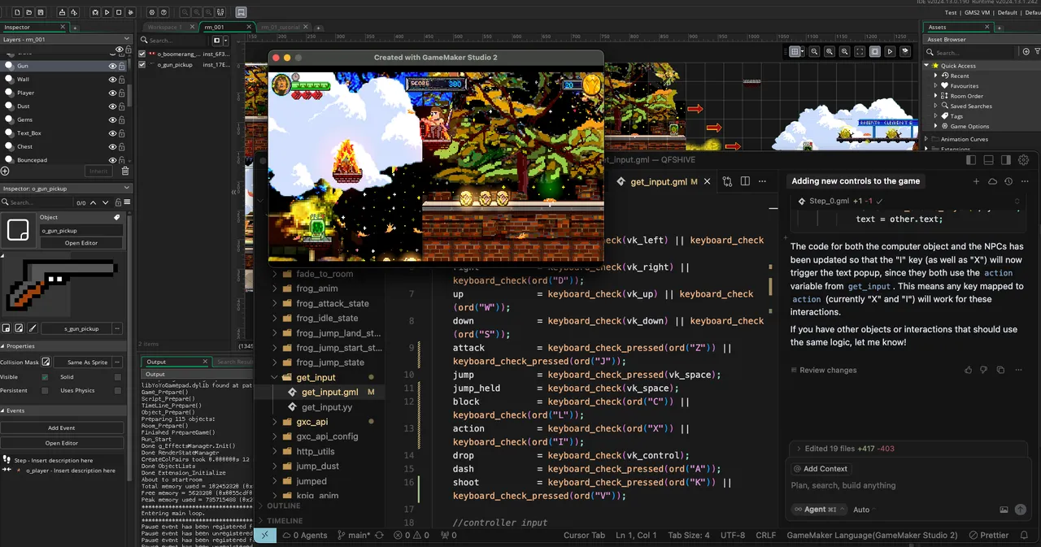Open the Layers - rm_001 dropdown
This screenshot has height=547, width=1041.
tap(125, 39)
